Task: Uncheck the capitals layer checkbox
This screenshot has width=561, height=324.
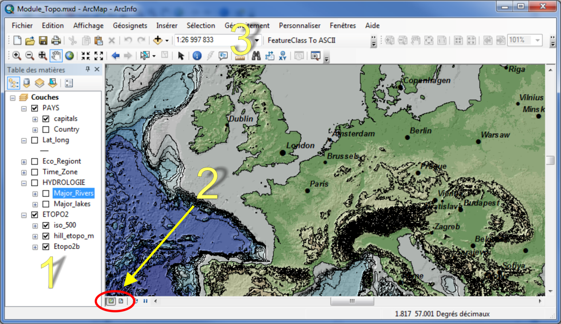Action: tap(46, 119)
